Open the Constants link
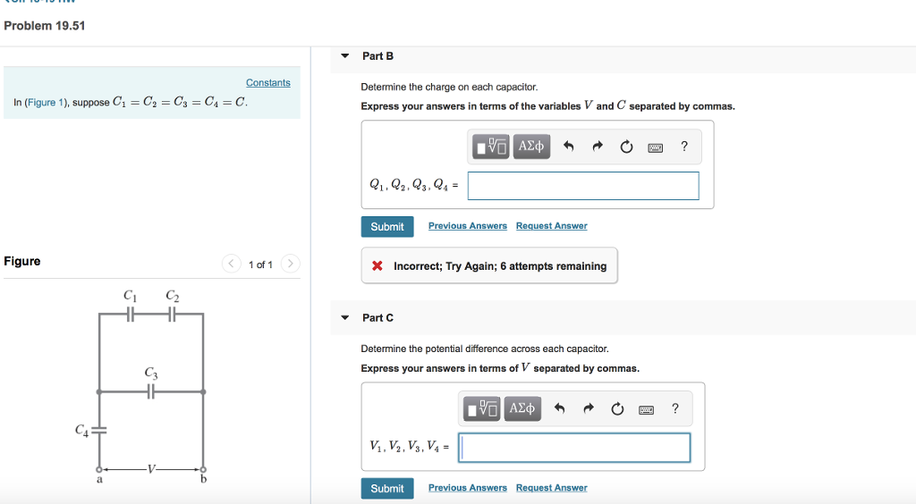 pyautogui.click(x=267, y=83)
